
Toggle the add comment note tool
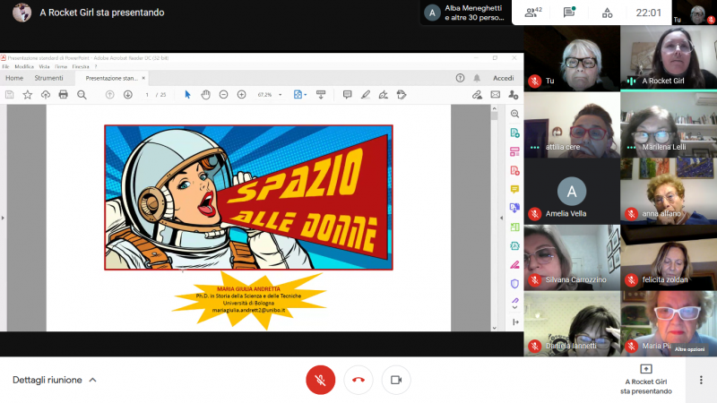point(347,95)
